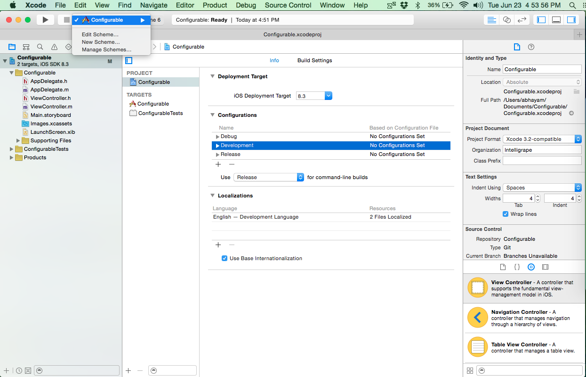Viewport: 586px width, 377px height.
Task: Show only source-controlled files filter
Action: click(x=28, y=370)
